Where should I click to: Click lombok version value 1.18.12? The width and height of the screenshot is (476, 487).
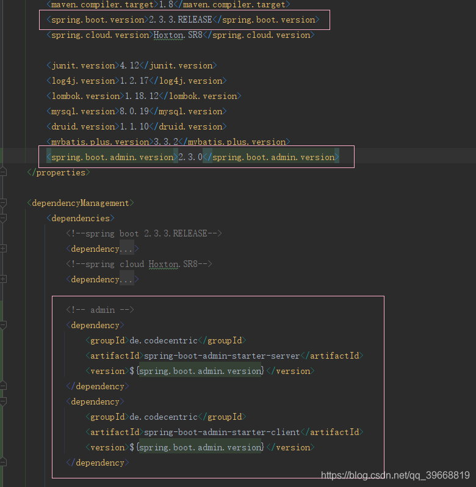coord(142,96)
